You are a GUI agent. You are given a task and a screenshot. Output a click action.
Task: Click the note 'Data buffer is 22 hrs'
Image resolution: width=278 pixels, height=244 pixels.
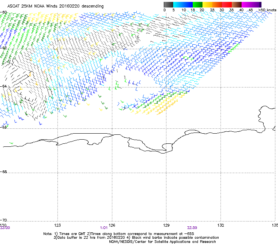pos(76,238)
